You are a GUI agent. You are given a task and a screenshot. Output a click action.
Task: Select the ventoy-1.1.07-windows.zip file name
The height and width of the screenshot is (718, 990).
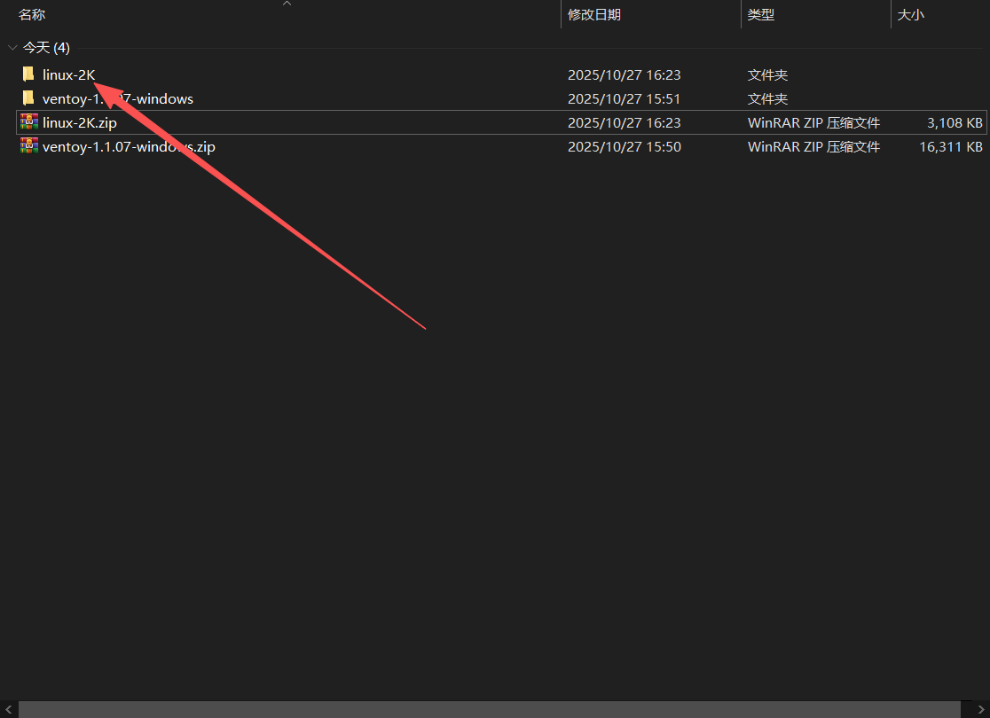129,146
